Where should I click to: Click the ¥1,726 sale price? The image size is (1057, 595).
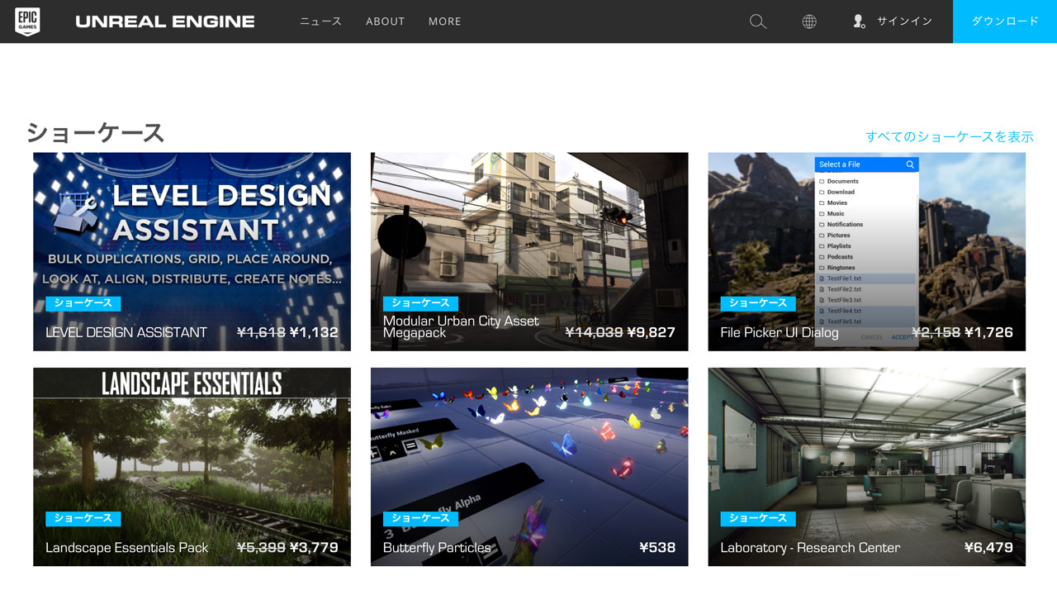[989, 332]
